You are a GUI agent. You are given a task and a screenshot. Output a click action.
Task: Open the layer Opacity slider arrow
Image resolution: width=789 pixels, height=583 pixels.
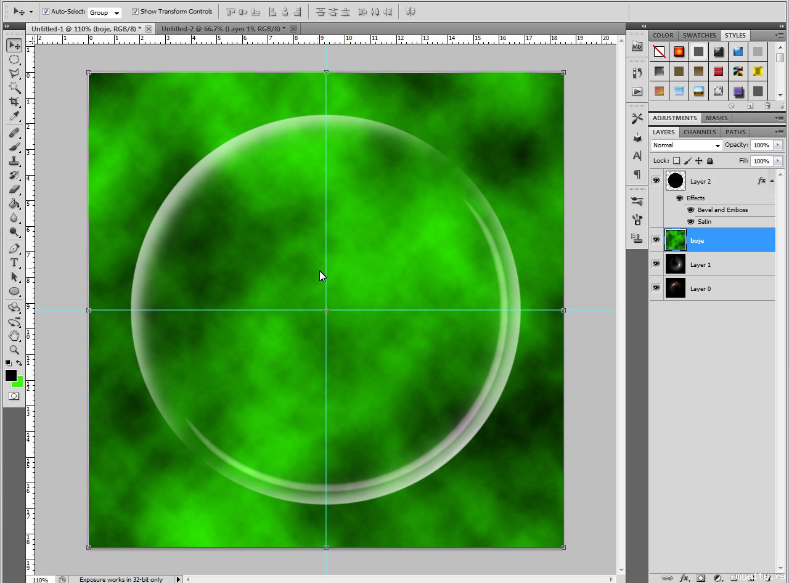click(777, 145)
